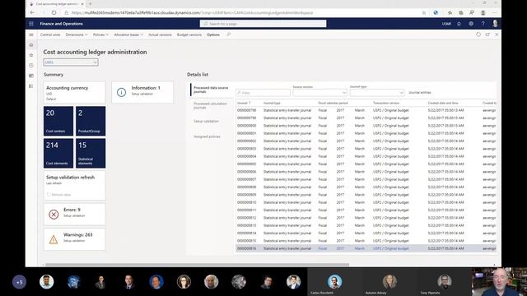
Task: Open Control units in action pane
Action: pyautogui.click(x=50, y=35)
